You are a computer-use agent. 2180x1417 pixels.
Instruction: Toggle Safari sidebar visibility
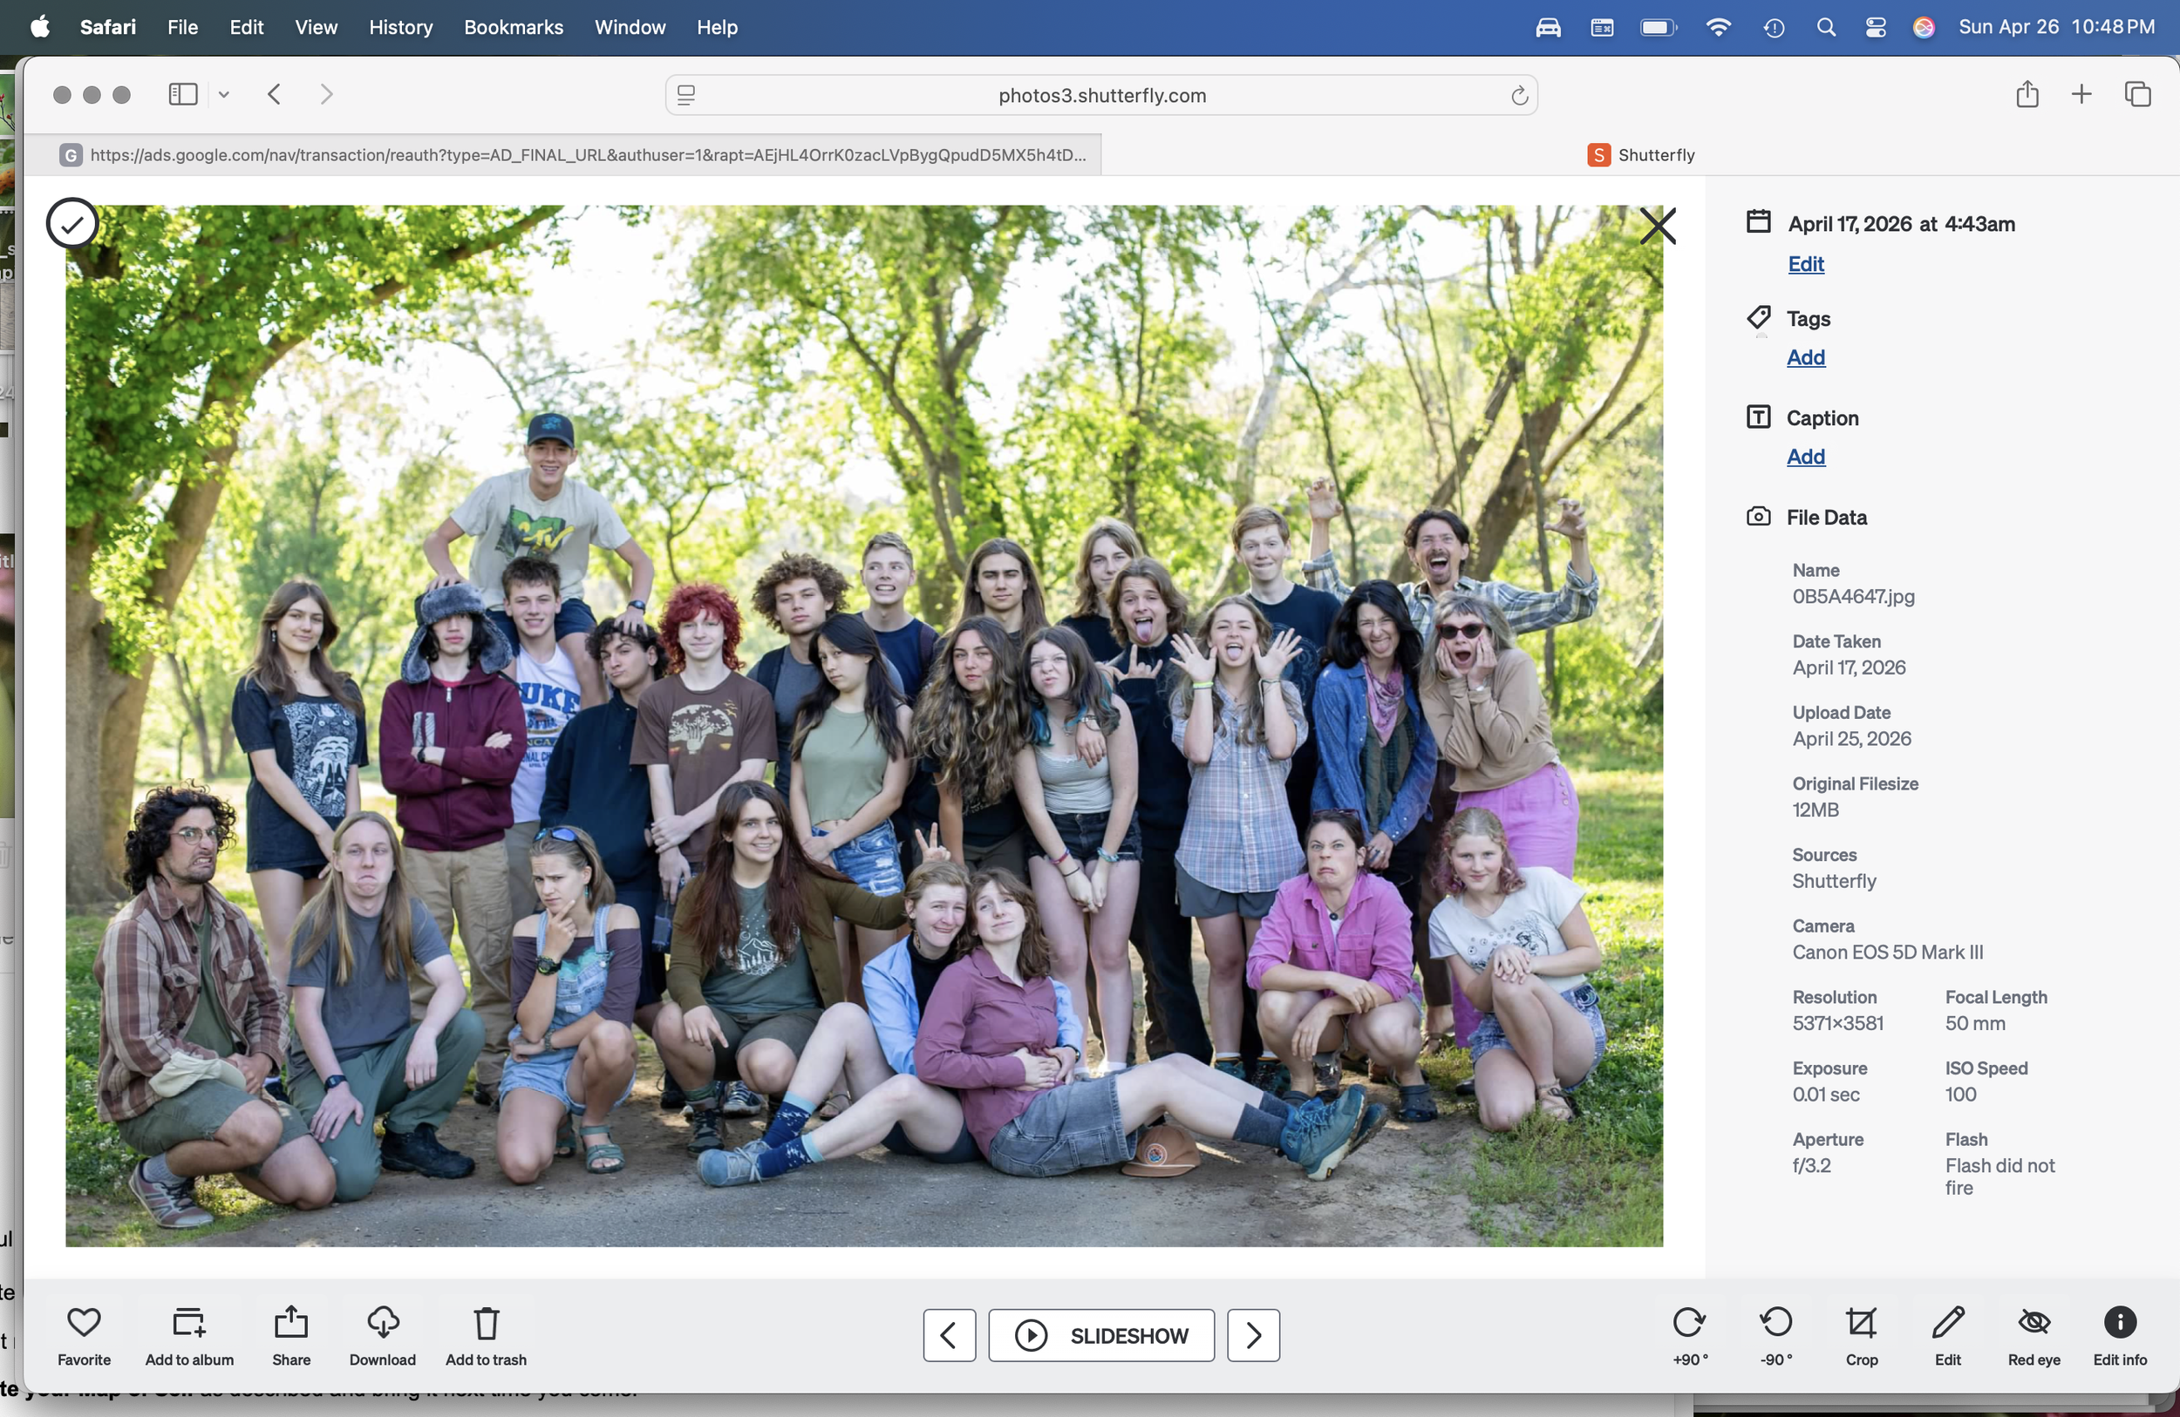(182, 94)
